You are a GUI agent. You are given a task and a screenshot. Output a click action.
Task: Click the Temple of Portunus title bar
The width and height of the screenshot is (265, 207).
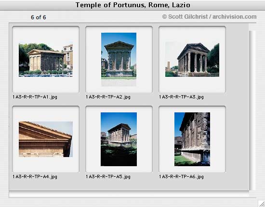(132, 5)
